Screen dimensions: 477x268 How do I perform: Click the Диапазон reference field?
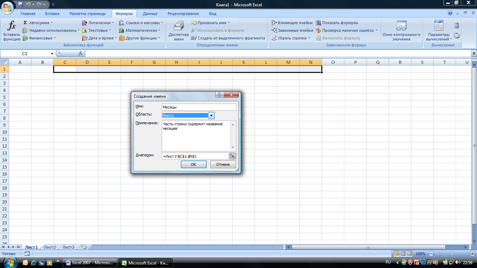pyautogui.click(x=195, y=156)
